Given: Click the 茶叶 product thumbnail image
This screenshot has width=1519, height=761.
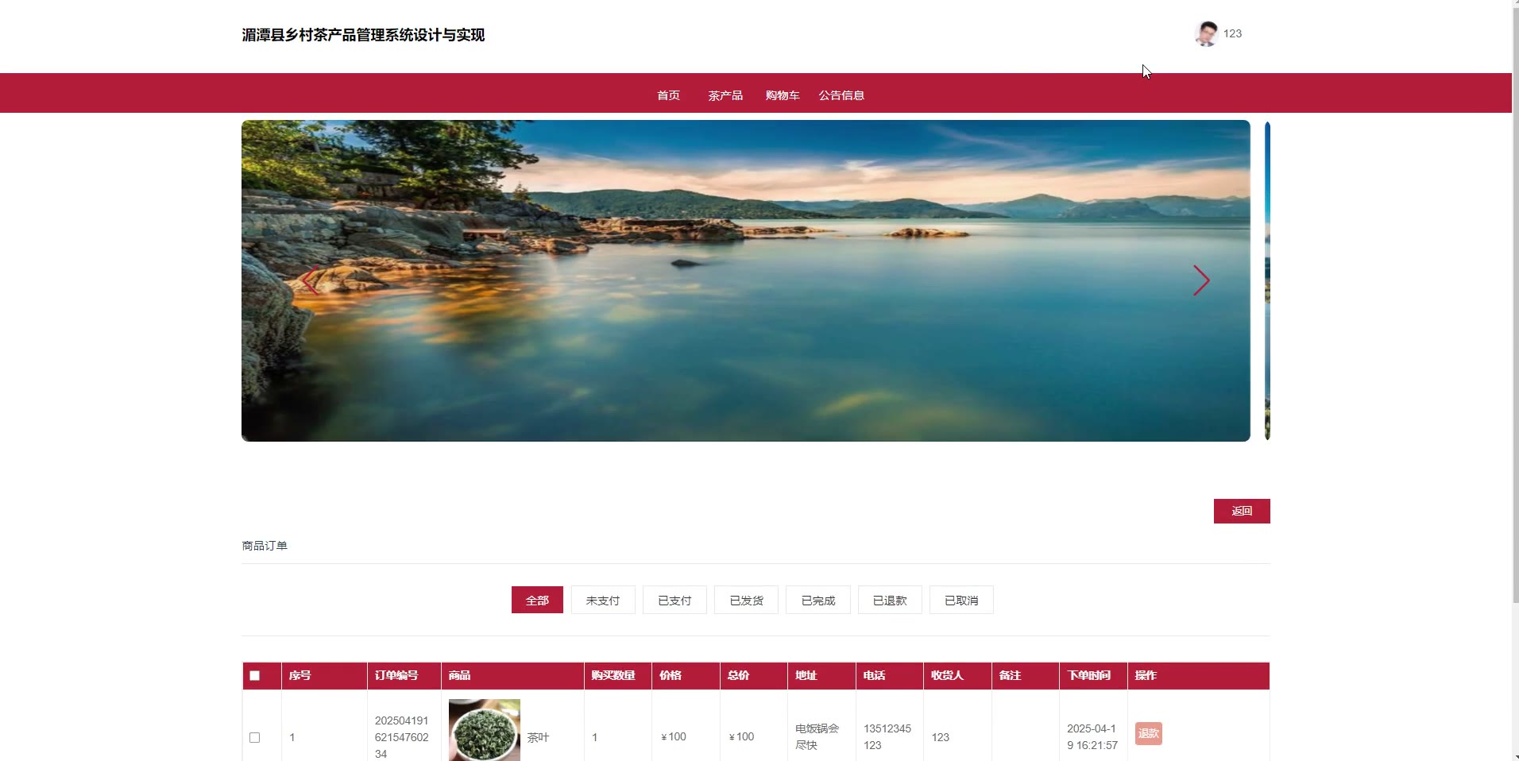Looking at the screenshot, I should click(485, 730).
